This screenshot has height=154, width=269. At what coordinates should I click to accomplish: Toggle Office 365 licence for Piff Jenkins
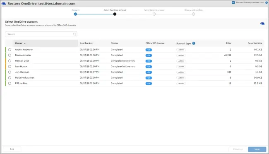click(149, 84)
